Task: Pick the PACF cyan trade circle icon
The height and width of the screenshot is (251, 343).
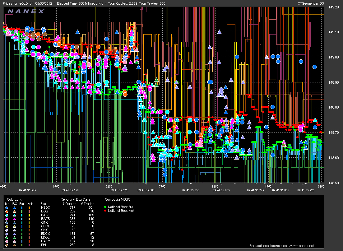Action: [7, 215]
